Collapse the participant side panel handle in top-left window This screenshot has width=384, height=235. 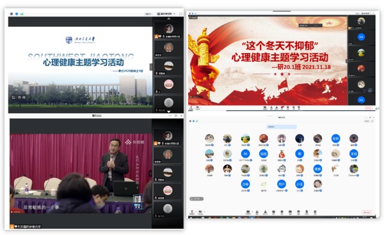click(151, 66)
